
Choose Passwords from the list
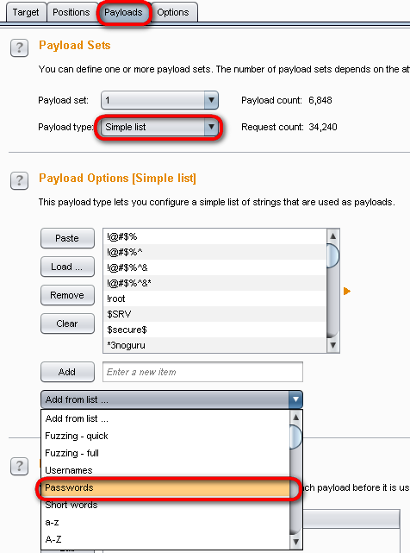click(x=165, y=487)
